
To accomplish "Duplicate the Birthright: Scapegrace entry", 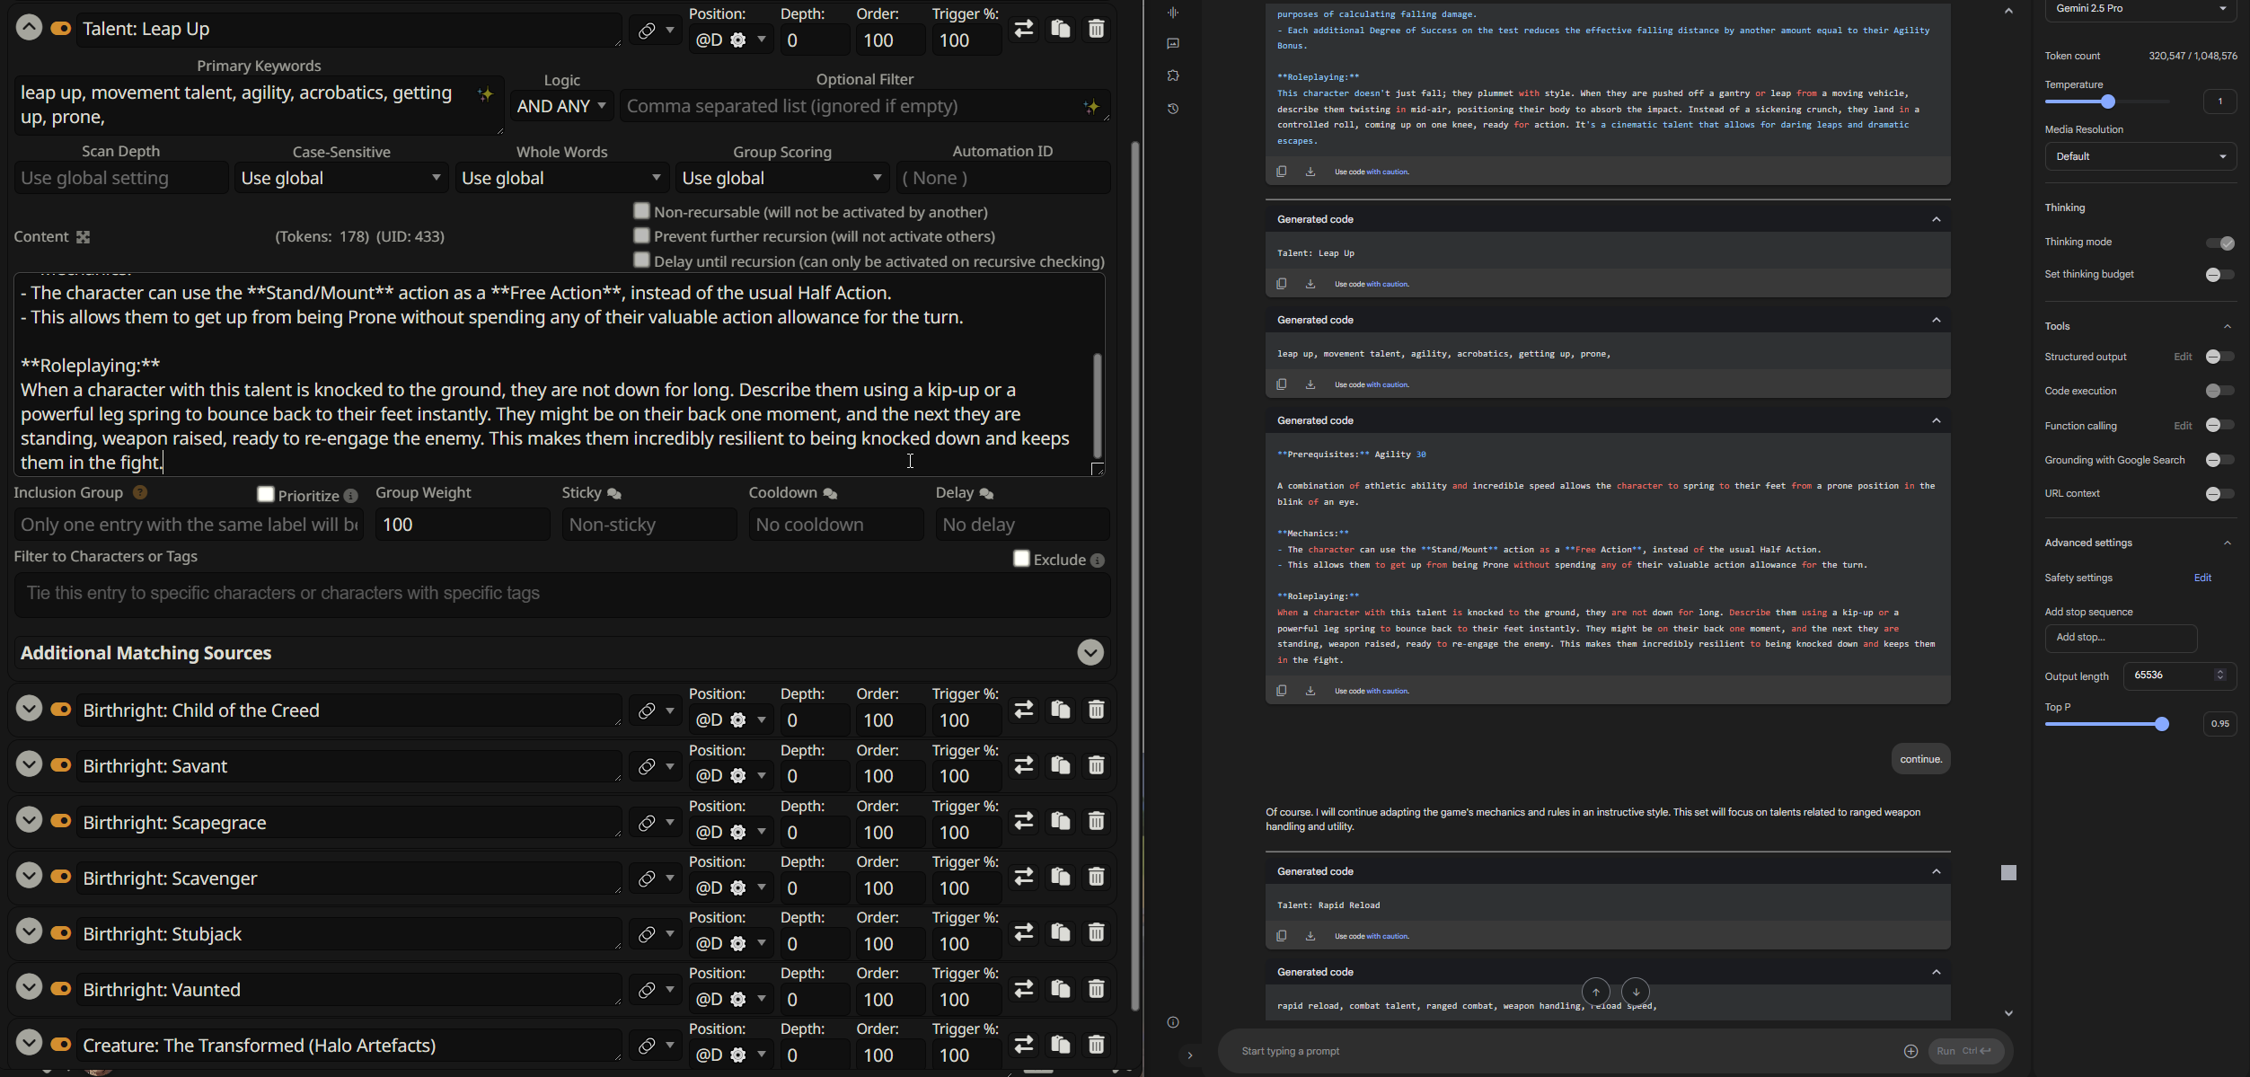I will click(1060, 822).
